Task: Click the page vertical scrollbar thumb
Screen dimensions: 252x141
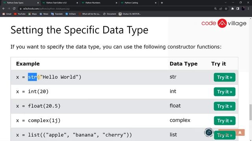Action: click(x=250, y=112)
